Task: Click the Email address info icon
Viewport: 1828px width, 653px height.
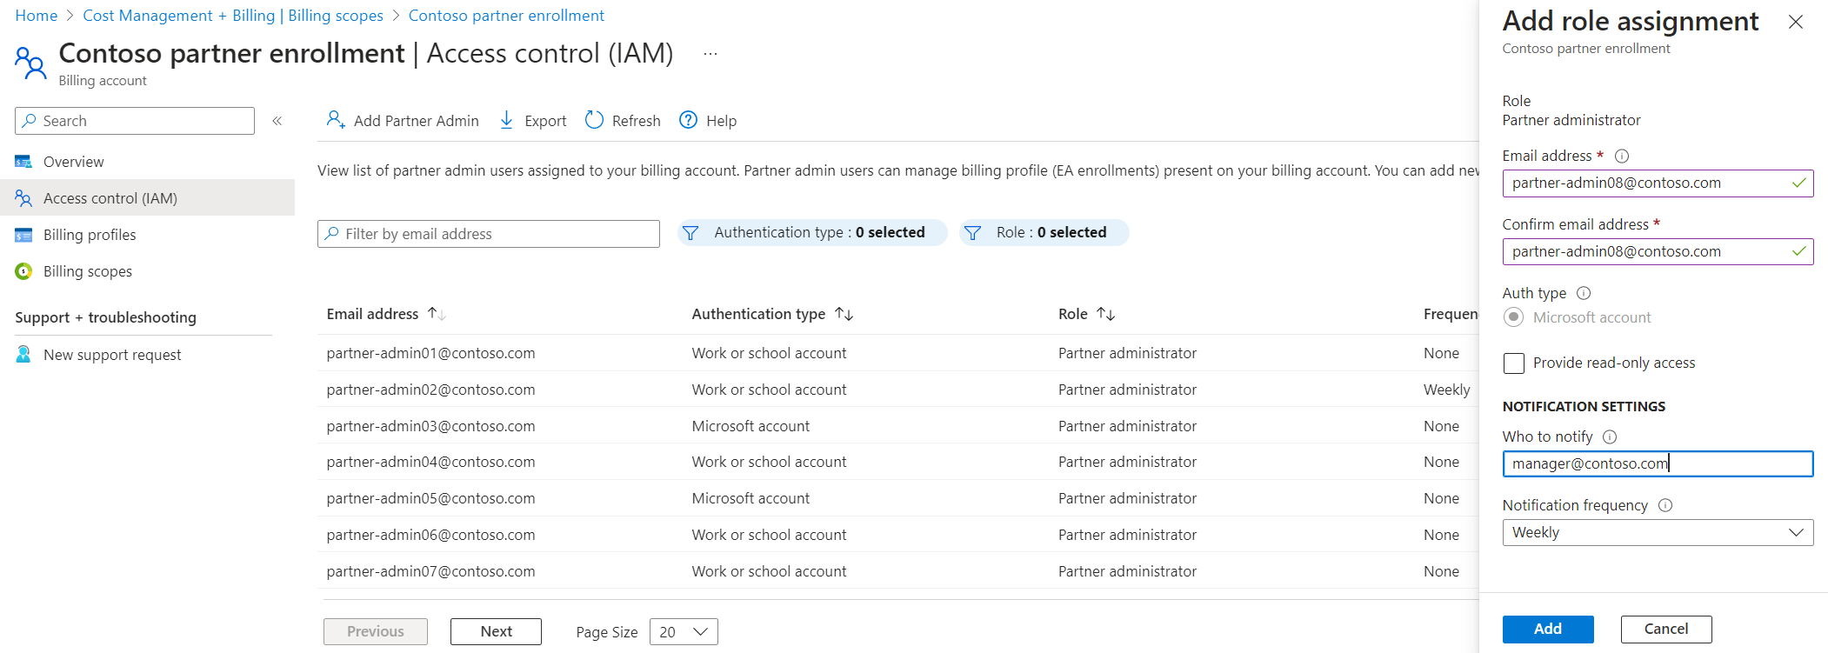Action: (x=1622, y=157)
